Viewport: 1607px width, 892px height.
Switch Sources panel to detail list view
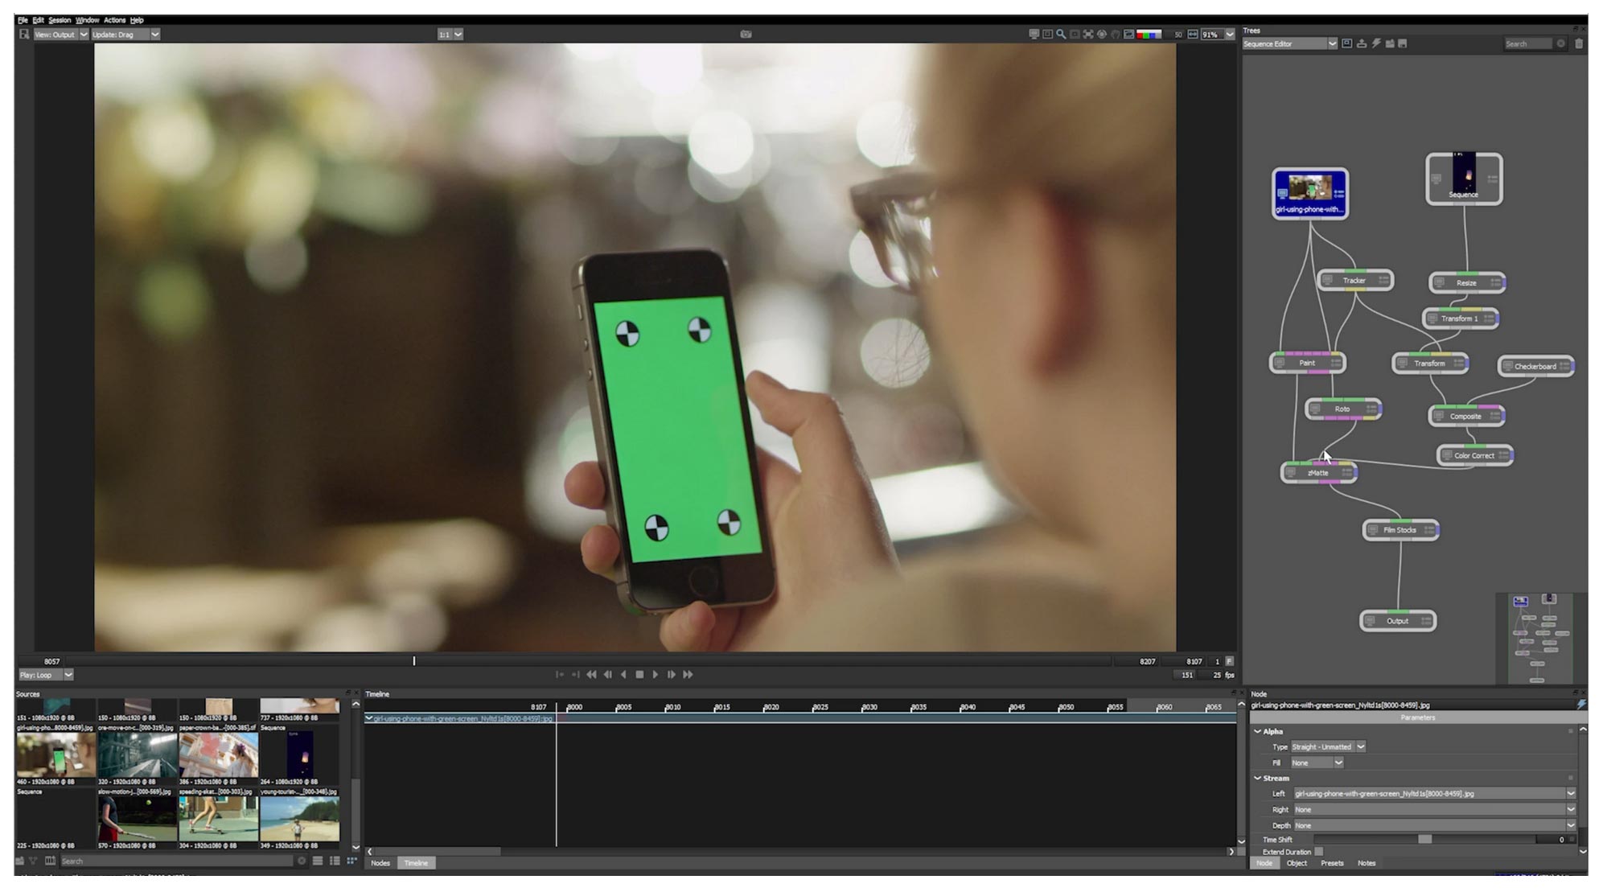(335, 861)
